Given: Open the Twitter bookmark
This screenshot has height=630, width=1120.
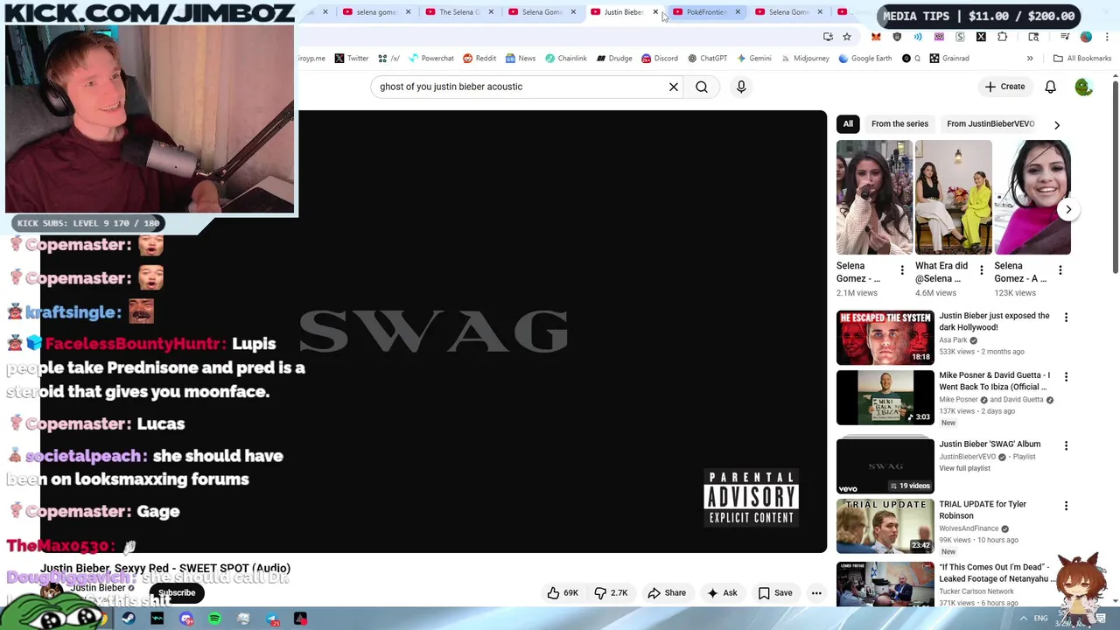Looking at the screenshot, I should point(351,59).
